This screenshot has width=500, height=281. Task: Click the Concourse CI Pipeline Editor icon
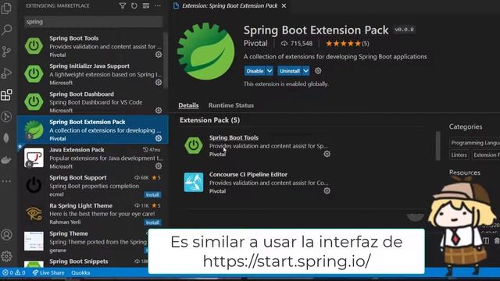pos(194,182)
